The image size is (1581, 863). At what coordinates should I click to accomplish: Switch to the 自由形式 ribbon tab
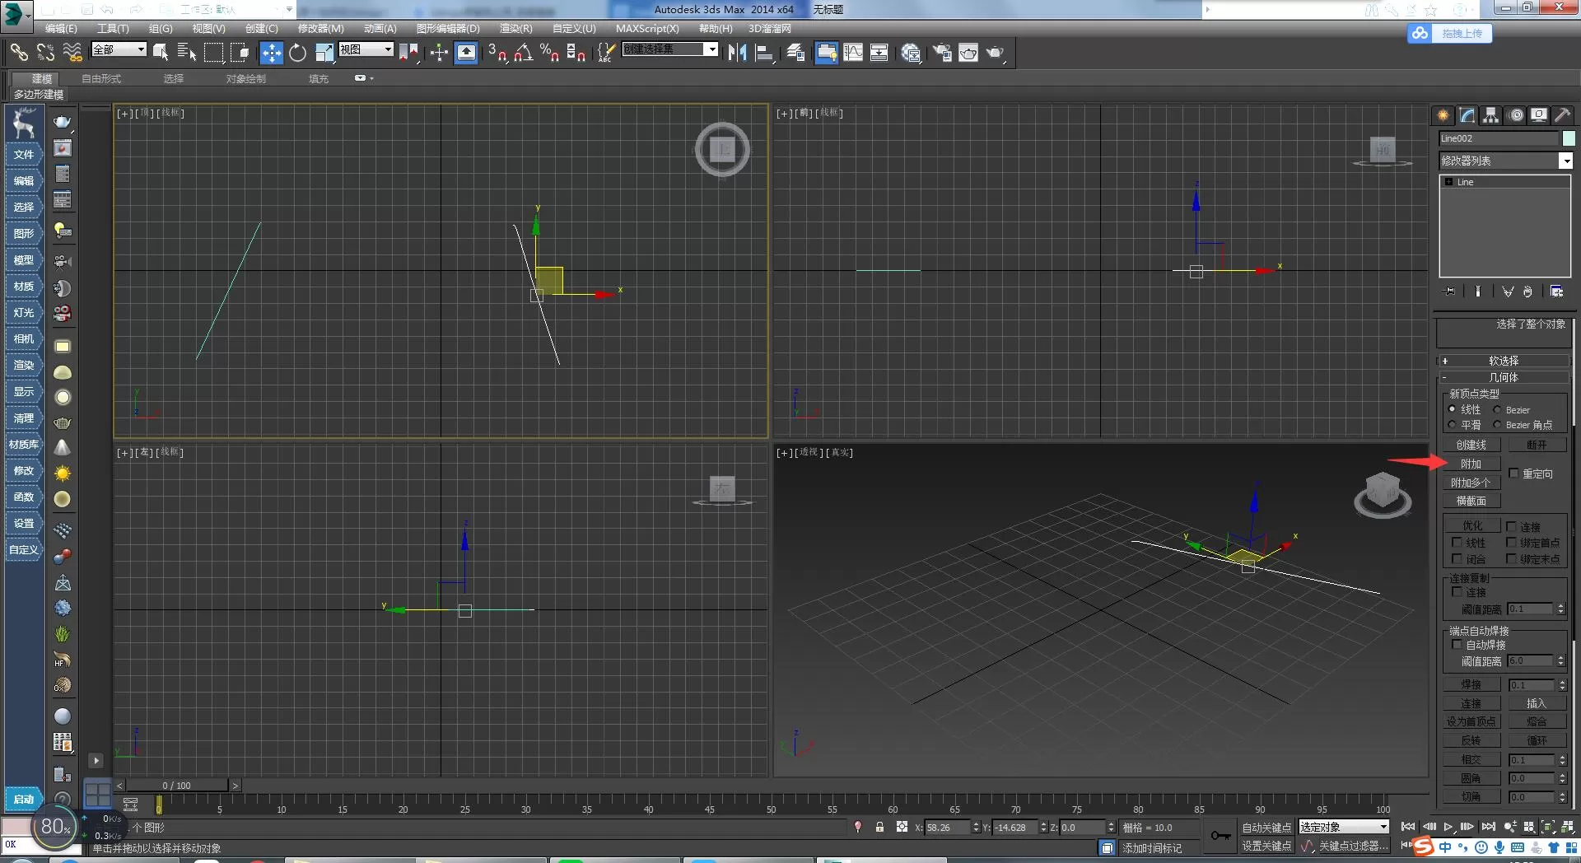(x=101, y=79)
